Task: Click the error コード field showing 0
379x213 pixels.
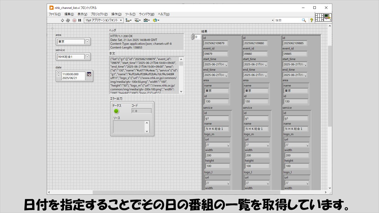Action: [142, 111]
